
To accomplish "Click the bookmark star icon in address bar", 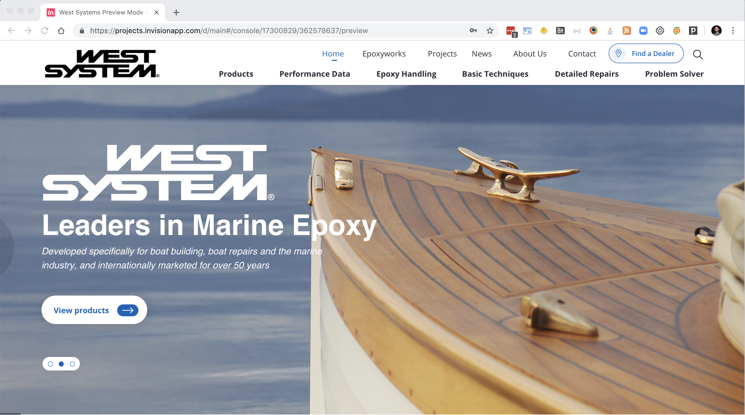I will [490, 31].
